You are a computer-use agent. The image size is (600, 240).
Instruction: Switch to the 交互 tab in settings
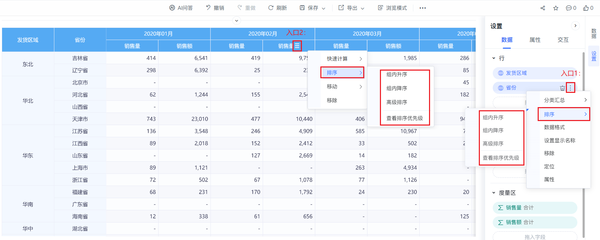563,40
